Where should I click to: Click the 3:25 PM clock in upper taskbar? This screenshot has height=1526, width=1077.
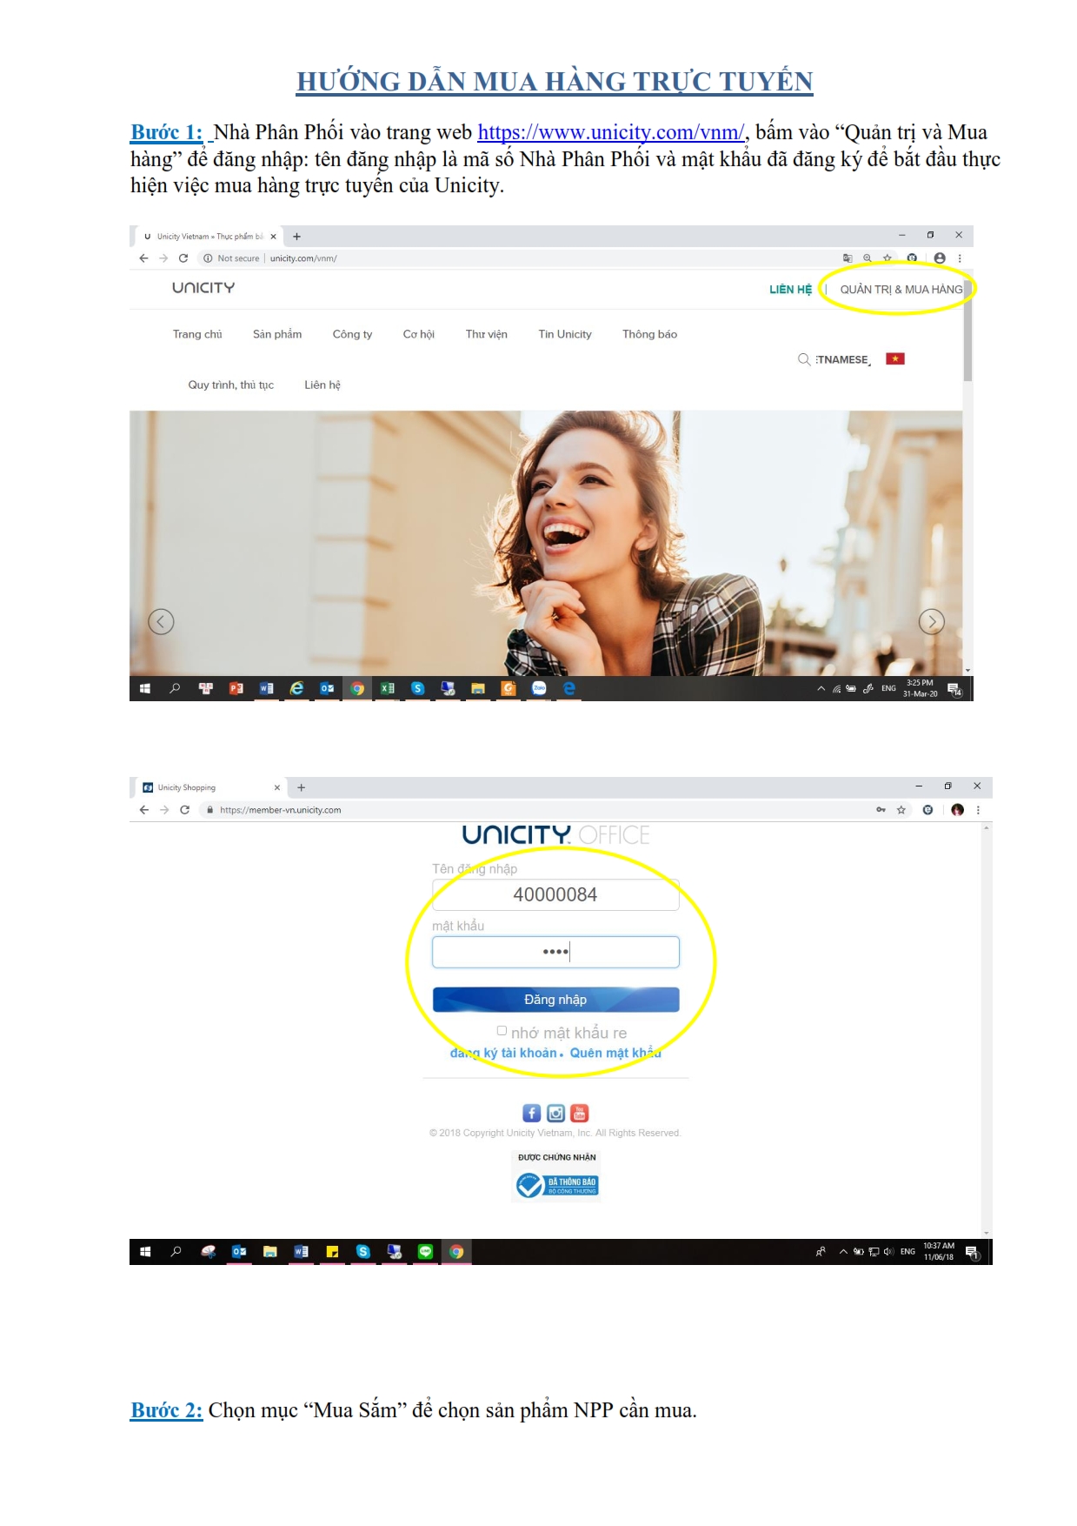tap(920, 688)
